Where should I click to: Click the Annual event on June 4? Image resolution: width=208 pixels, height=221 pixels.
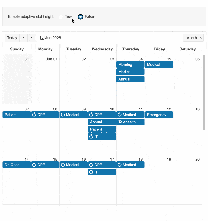(x=130, y=79)
